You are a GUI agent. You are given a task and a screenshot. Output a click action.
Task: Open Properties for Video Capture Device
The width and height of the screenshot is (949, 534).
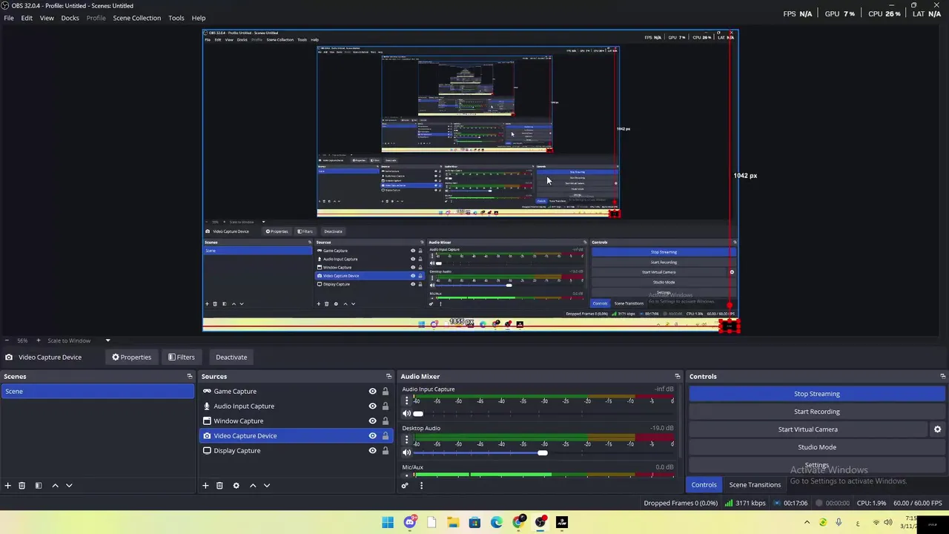(132, 357)
